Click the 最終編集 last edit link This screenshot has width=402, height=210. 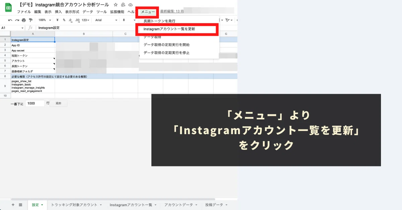172,11
